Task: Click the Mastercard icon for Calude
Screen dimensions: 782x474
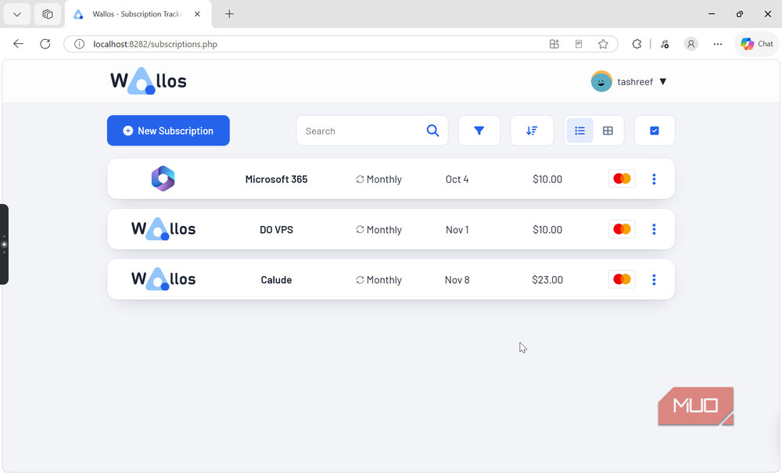Action: click(x=622, y=279)
